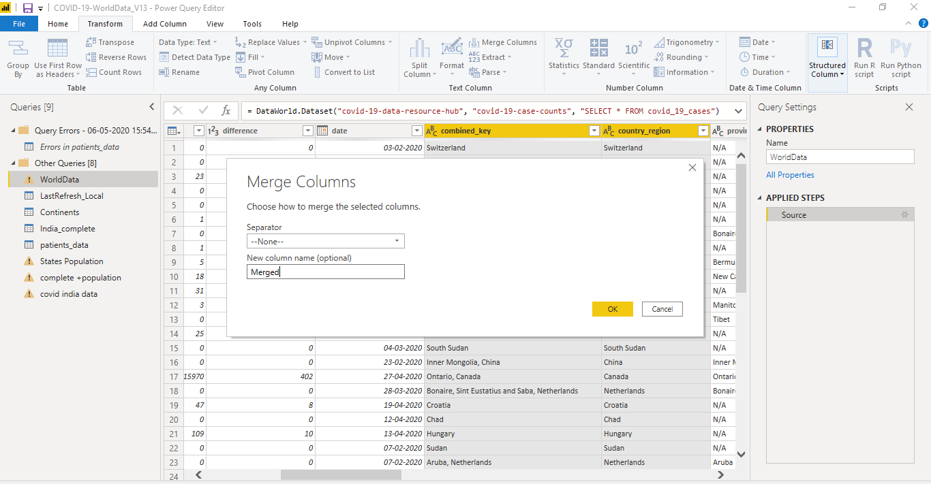Click the Save icon in title bar
The width and height of the screenshot is (931, 484).
(28, 8)
